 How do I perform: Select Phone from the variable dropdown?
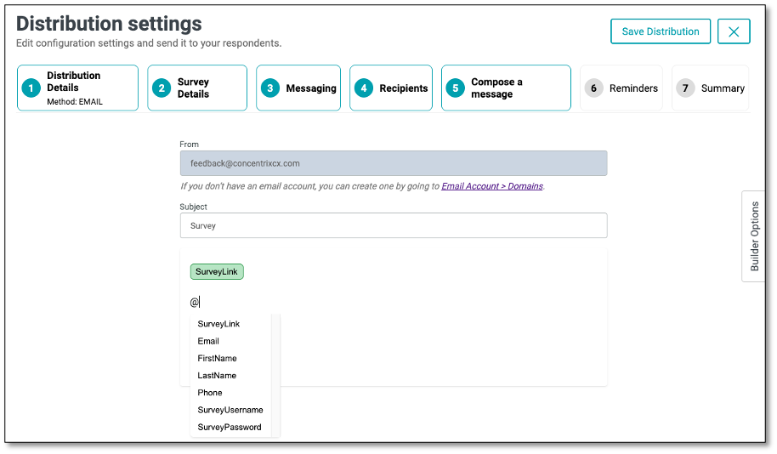(210, 393)
